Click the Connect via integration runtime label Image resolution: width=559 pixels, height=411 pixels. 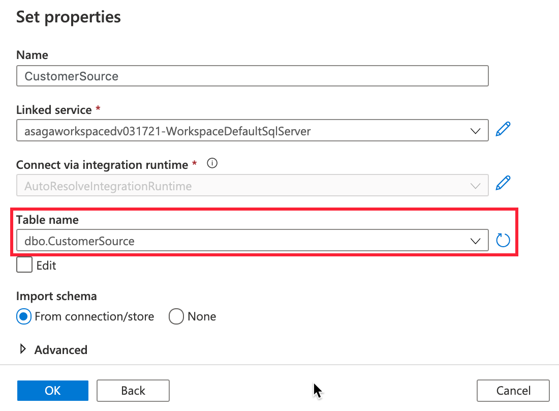[x=103, y=164]
